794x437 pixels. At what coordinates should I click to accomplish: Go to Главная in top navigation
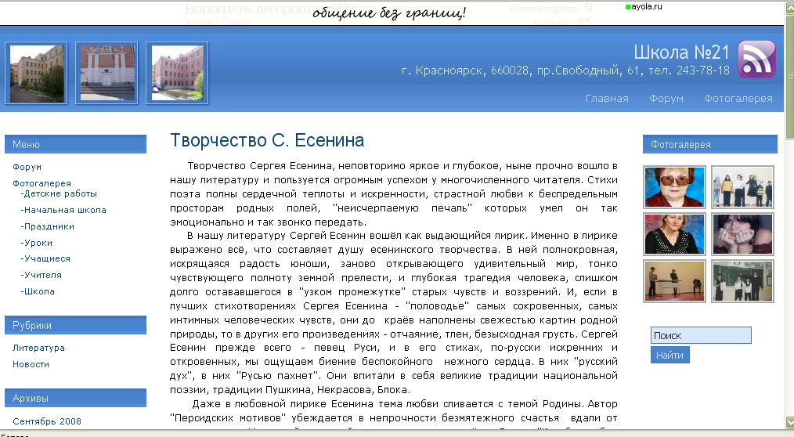(607, 99)
